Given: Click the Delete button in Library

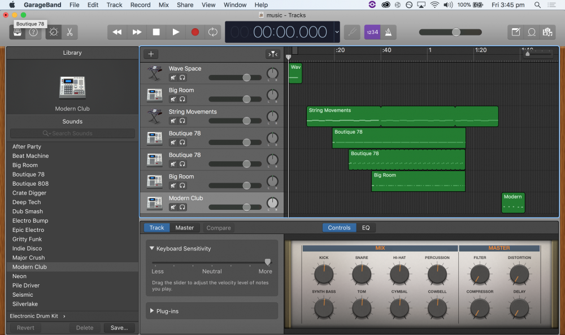Looking at the screenshot, I should coord(85,328).
